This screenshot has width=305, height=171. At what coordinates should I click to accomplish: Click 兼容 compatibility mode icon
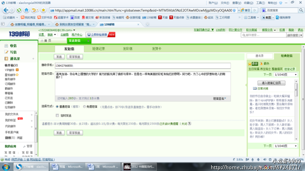246,10
